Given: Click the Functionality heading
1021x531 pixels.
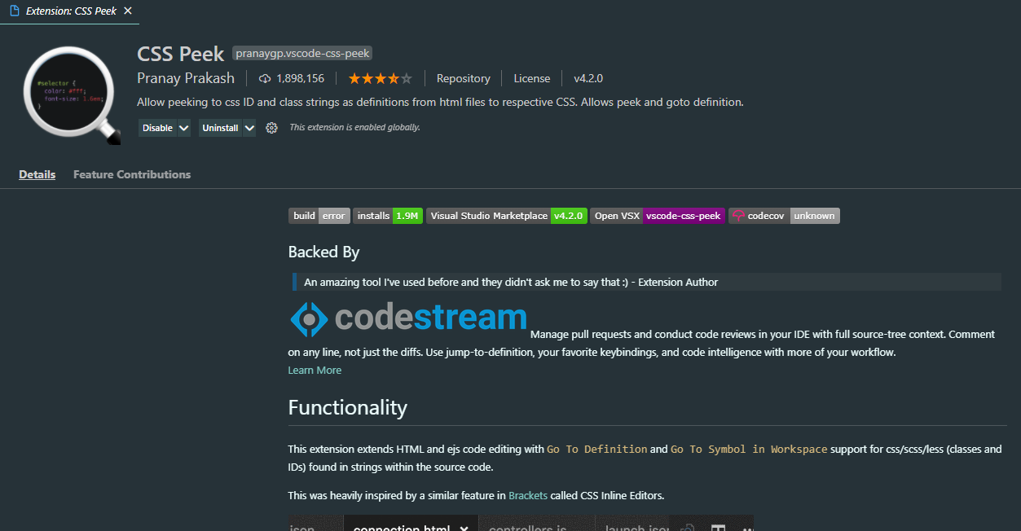Looking at the screenshot, I should coord(347,407).
